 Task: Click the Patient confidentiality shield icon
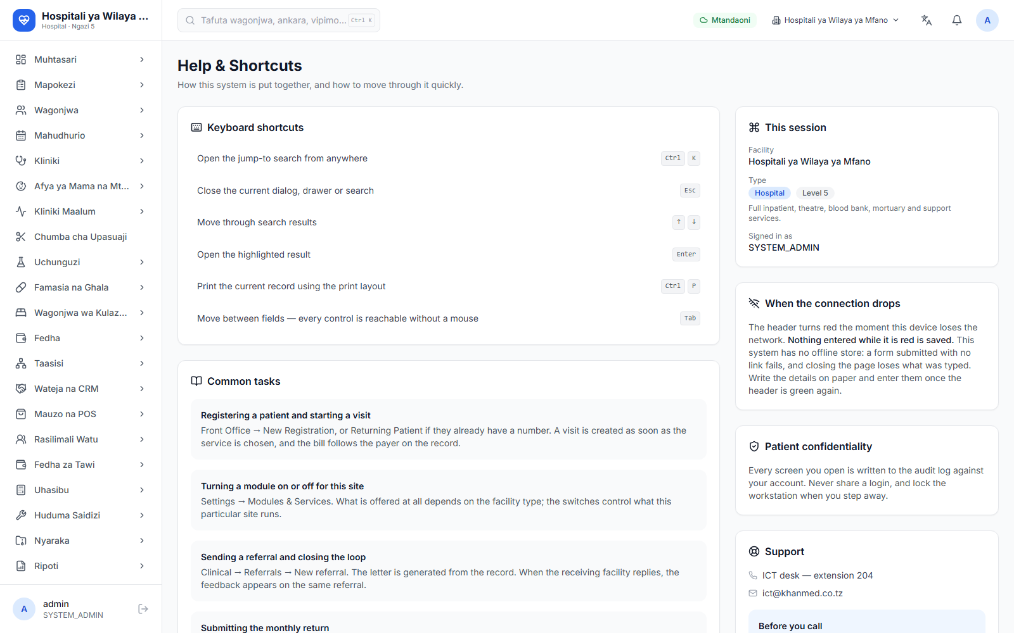point(754,446)
